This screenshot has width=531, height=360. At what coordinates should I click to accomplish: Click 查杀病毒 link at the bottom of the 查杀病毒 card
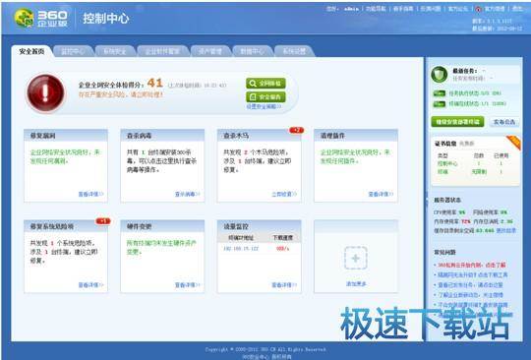tap(187, 195)
